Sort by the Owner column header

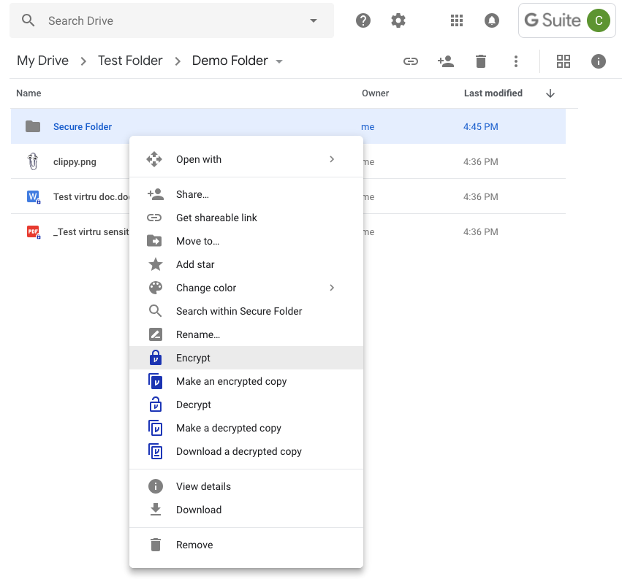[x=375, y=93]
